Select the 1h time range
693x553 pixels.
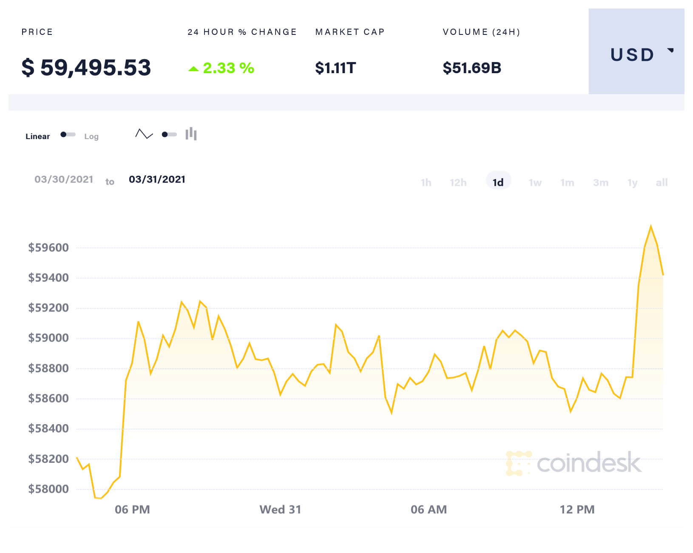pos(426,183)
